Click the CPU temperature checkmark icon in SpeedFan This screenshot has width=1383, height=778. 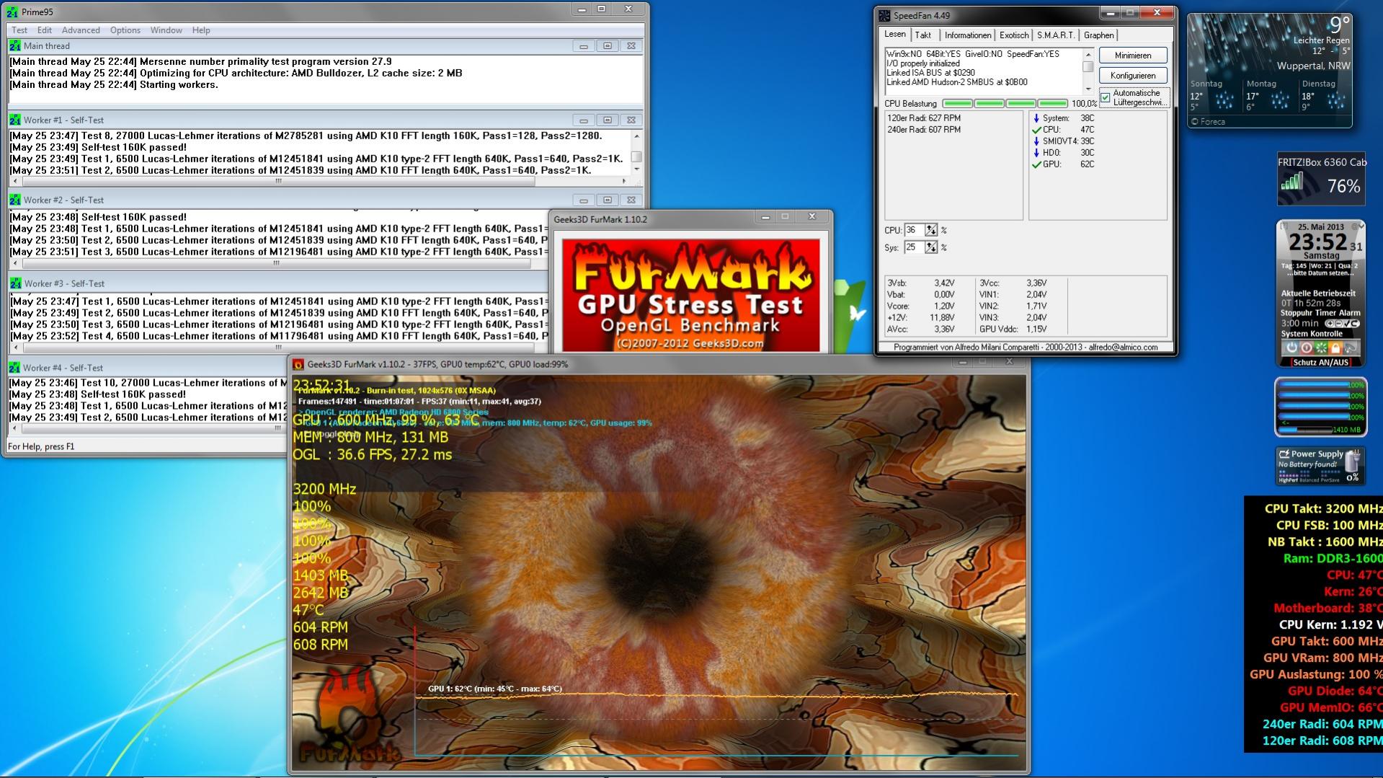tap(1036, 130)
